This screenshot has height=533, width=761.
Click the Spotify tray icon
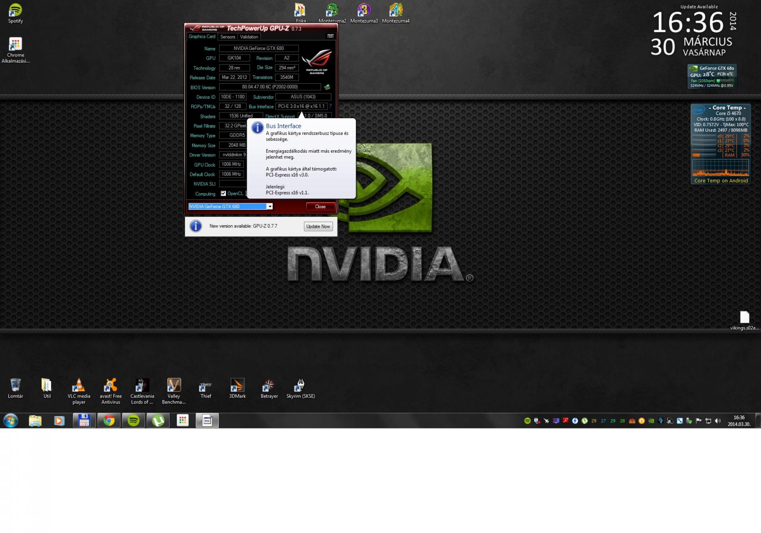tap(528, 421)
